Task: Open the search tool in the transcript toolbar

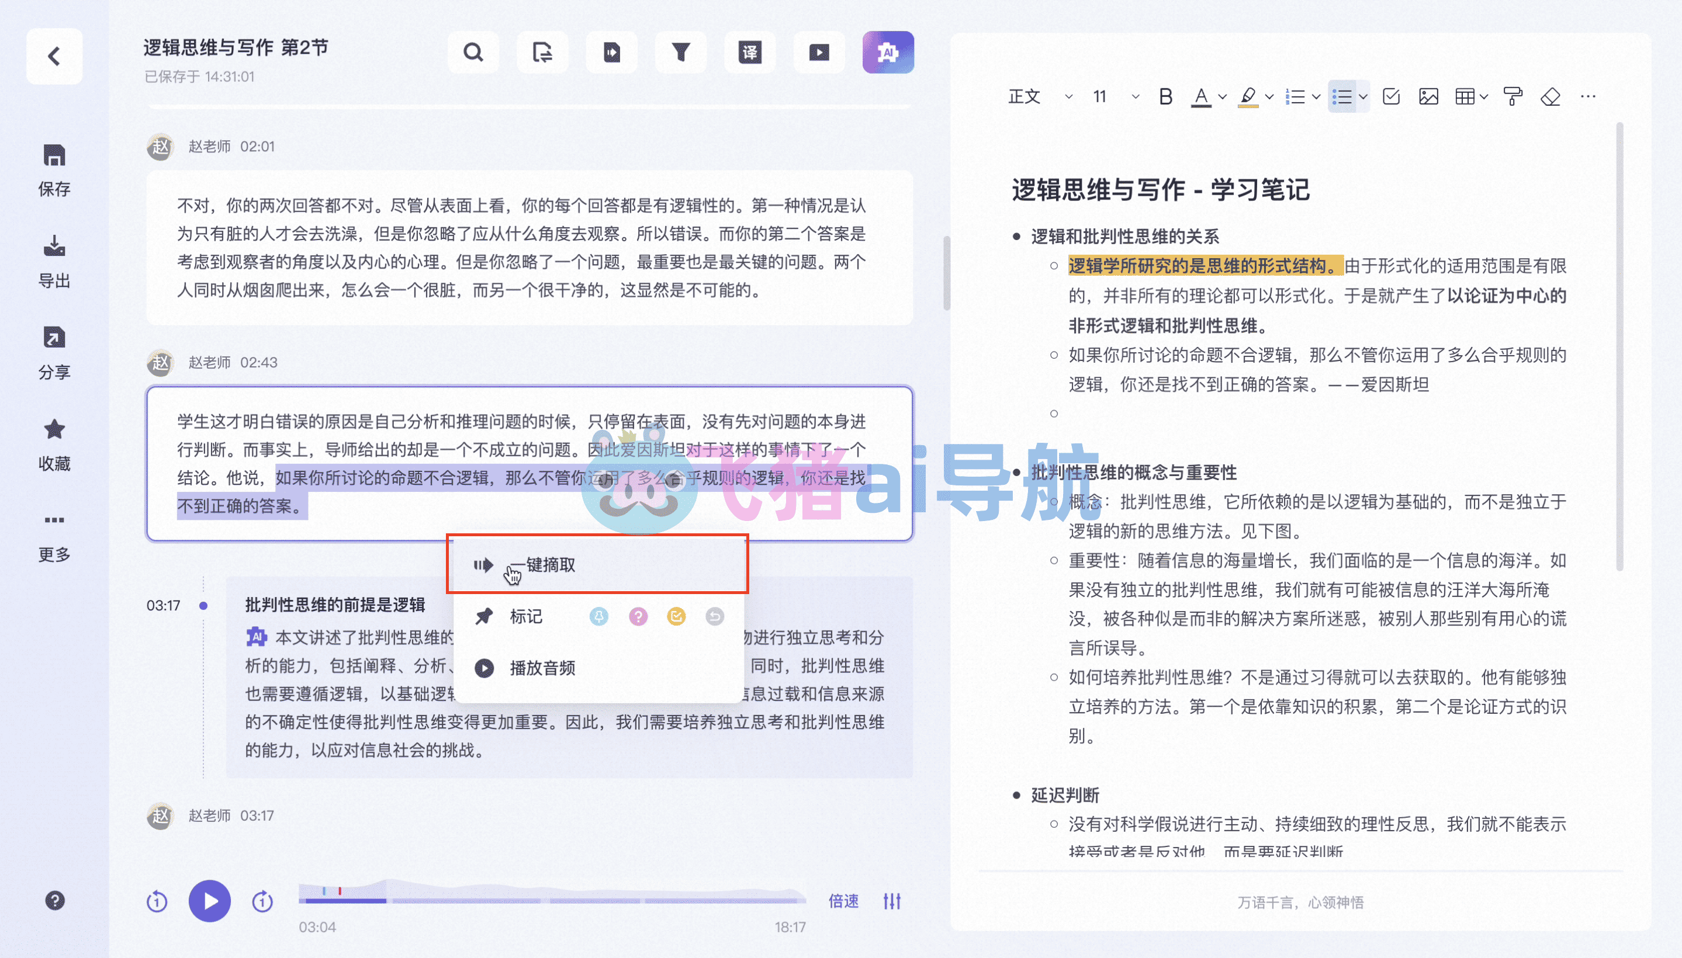Action: [473, 52]
